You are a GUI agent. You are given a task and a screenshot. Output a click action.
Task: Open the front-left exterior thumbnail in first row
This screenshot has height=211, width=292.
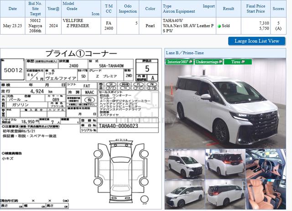(184, 164)
